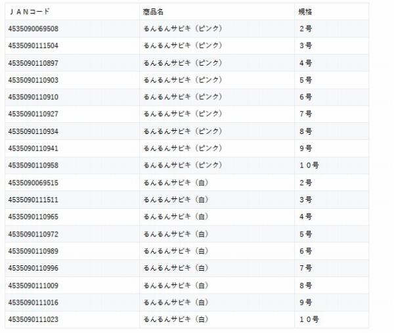Select JAN code 4535090110972
The image size is (394, 333).
coord(33,234)
